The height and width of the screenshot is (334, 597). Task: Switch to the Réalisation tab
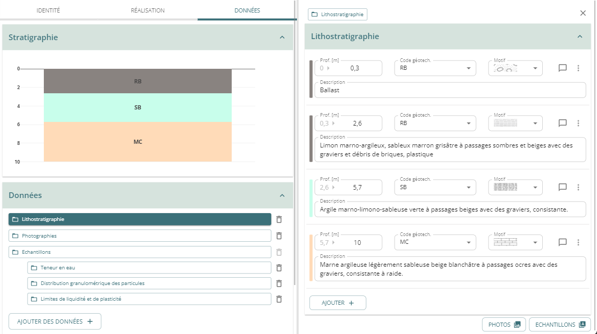click(x=148, y=10)
